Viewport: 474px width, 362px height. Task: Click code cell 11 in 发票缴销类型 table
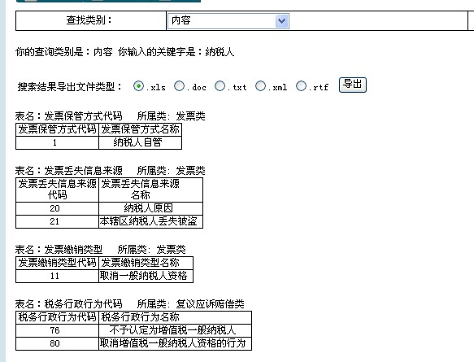click(57, 276)
